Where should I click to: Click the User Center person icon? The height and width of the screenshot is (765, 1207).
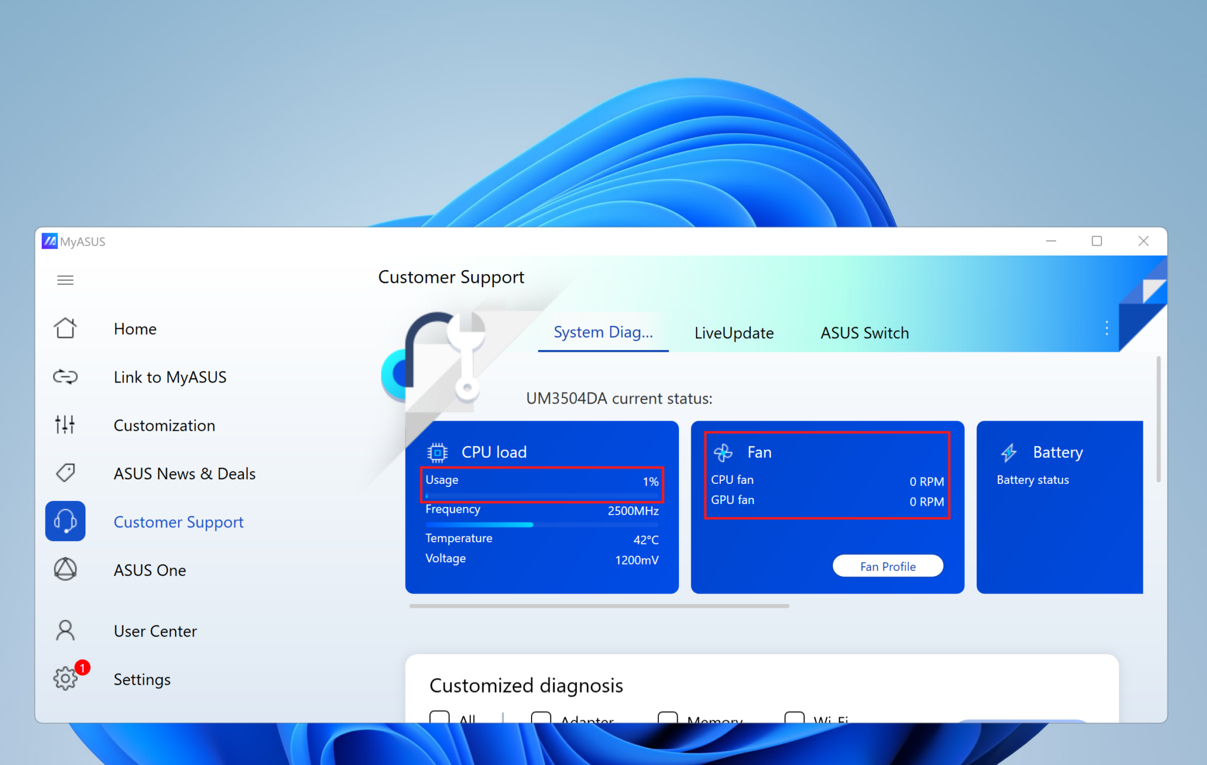click(65, 630)
